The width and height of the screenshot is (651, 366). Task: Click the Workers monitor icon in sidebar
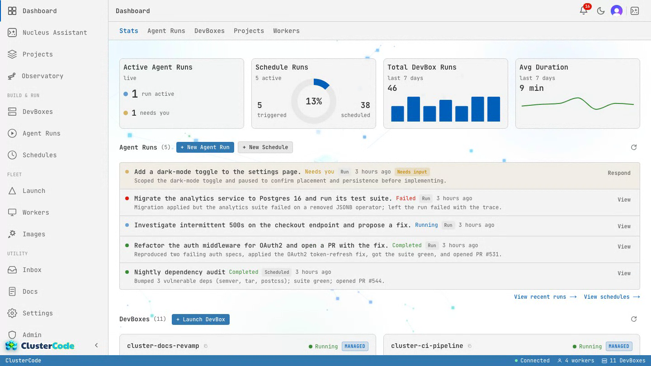pos(12,212)
